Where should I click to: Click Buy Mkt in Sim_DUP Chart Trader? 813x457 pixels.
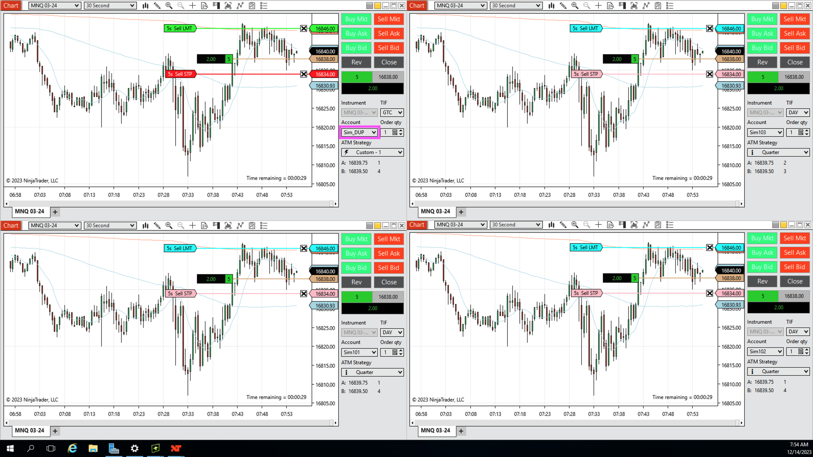pos(357,19)
